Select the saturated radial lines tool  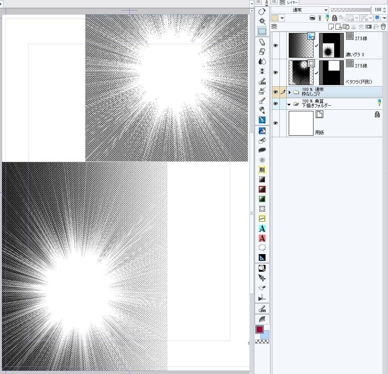[262, 209]
